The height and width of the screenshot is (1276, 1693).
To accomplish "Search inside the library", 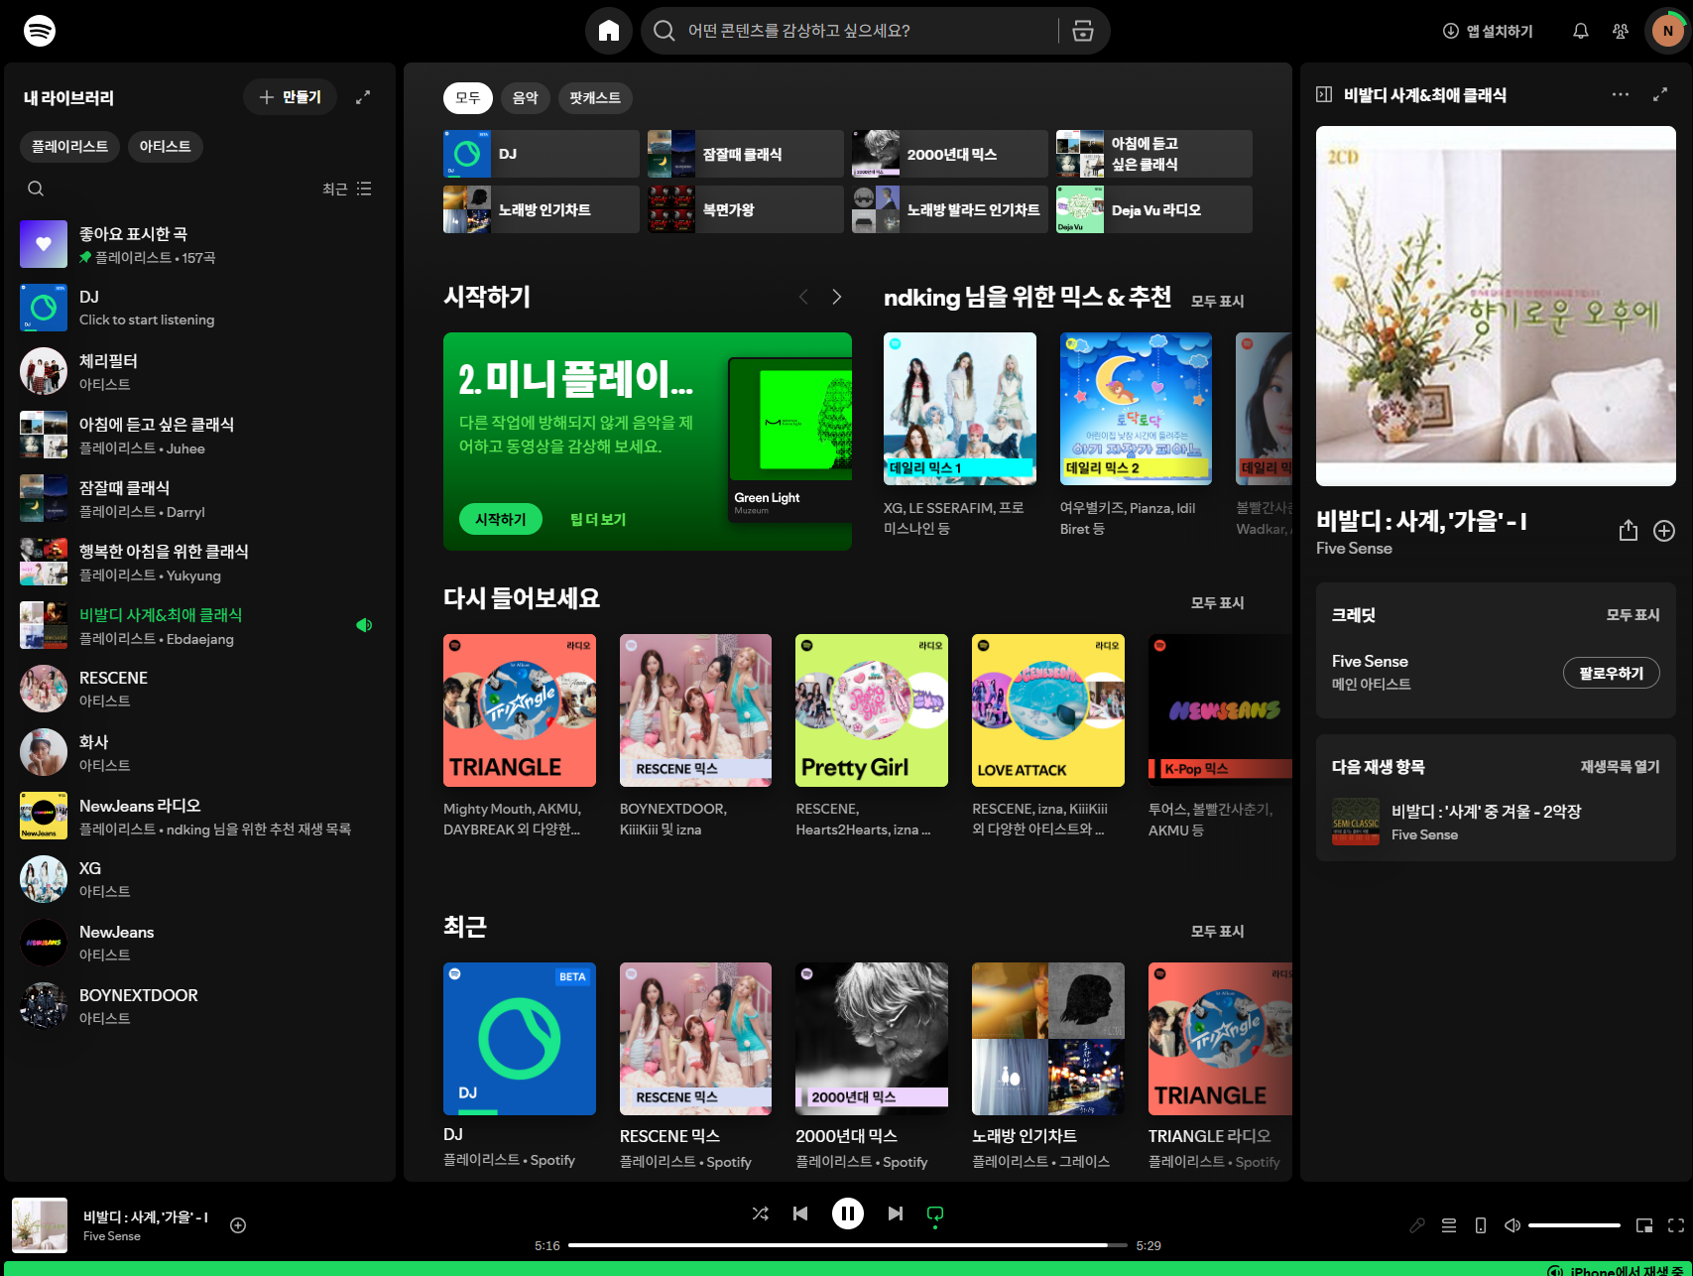I will (36, 189).
